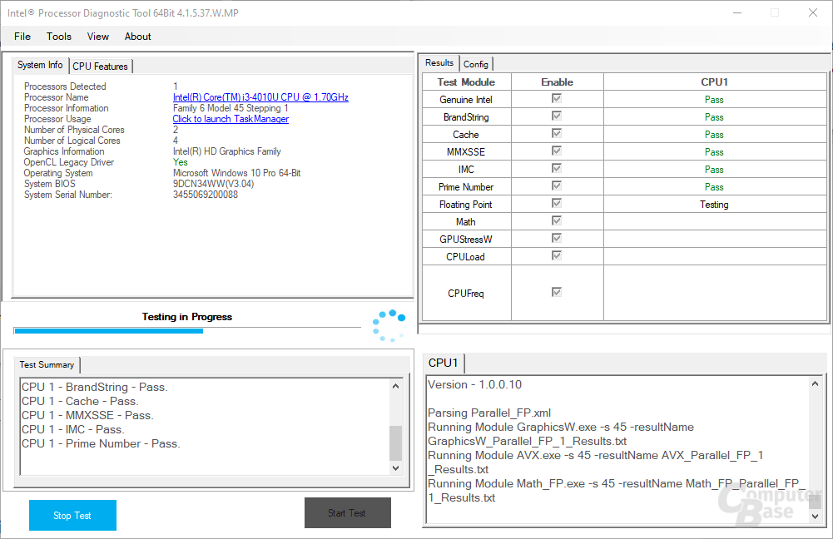
Task: Select the Test Summary tab
Action: pyautogui.click(x=47, y=364)
